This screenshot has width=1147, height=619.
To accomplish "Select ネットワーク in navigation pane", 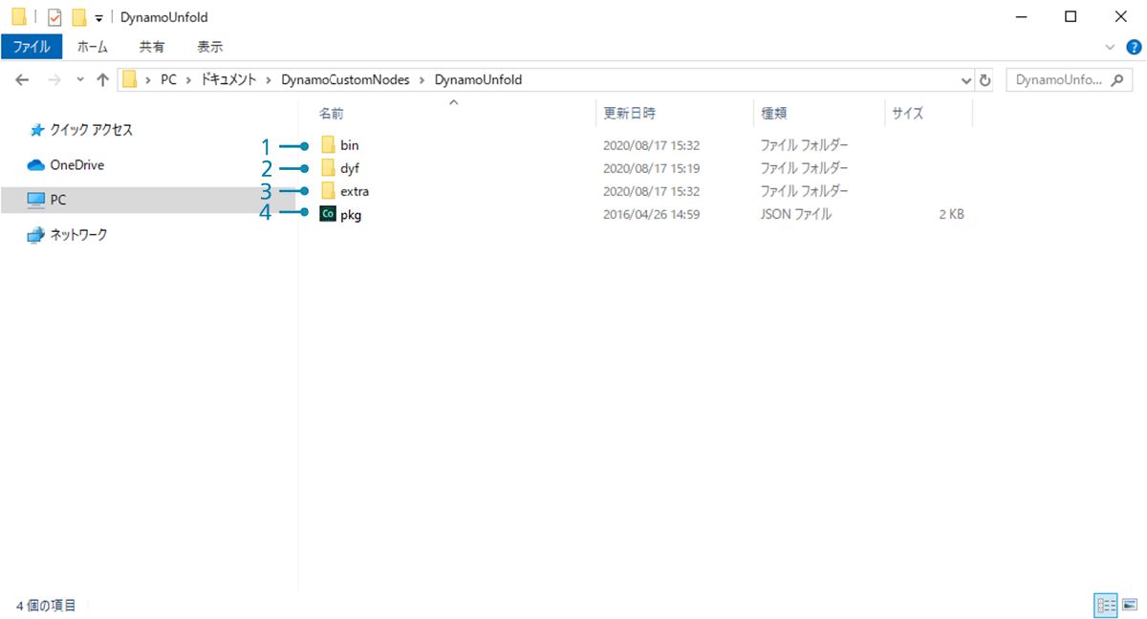I will coord(79,235).
